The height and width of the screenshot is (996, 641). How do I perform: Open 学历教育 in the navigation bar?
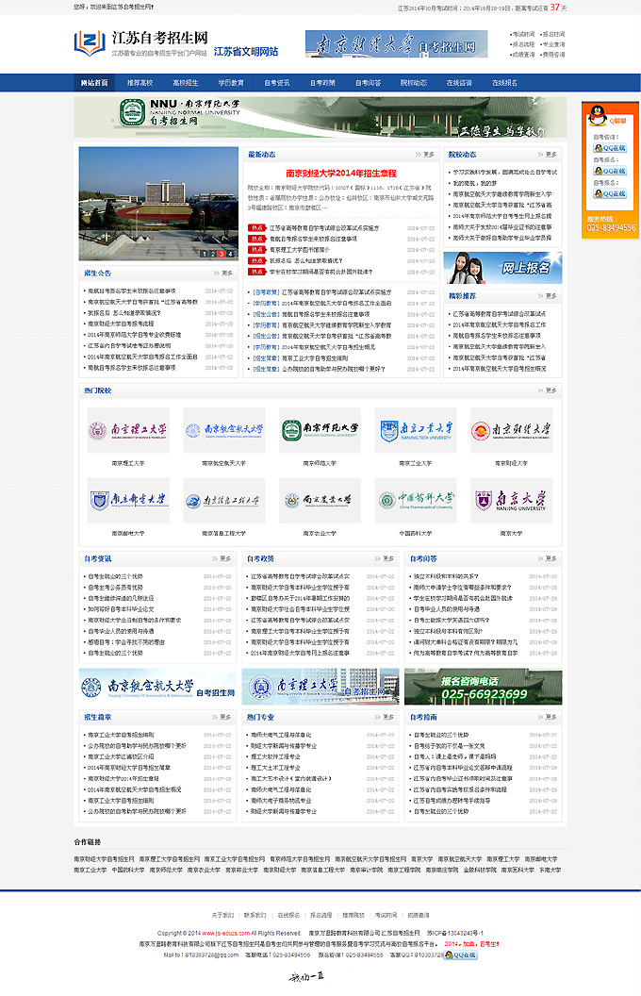tap(231, 83)
